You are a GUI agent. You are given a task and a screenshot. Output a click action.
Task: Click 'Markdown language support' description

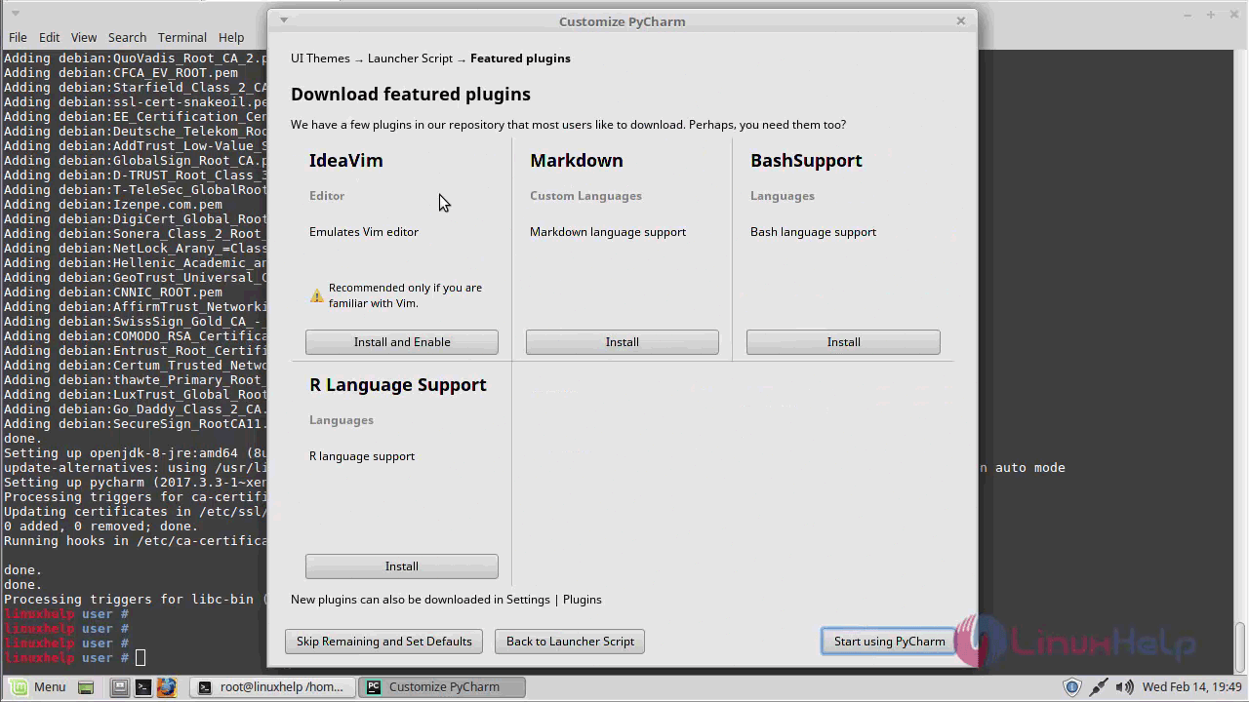[608, 232]
